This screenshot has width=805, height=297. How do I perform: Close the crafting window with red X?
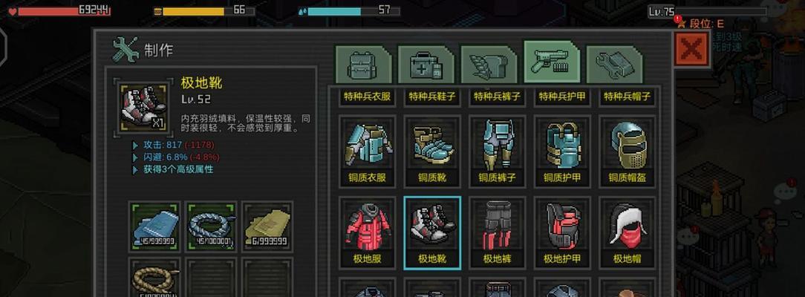pos(691,49)
